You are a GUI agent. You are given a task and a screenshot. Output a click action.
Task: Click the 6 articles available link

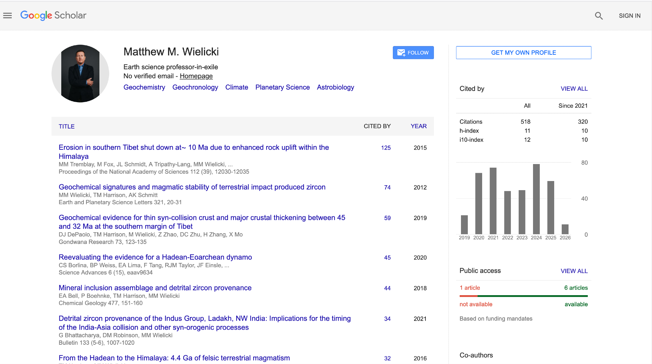coord(576,288)
